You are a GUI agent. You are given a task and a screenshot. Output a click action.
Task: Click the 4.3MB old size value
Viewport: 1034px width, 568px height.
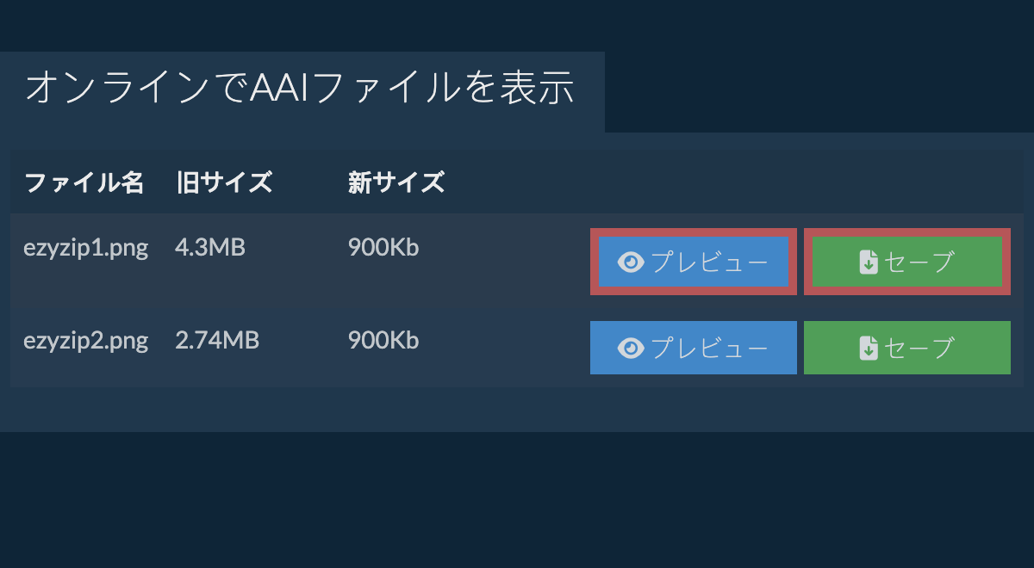tap(210, 249)
